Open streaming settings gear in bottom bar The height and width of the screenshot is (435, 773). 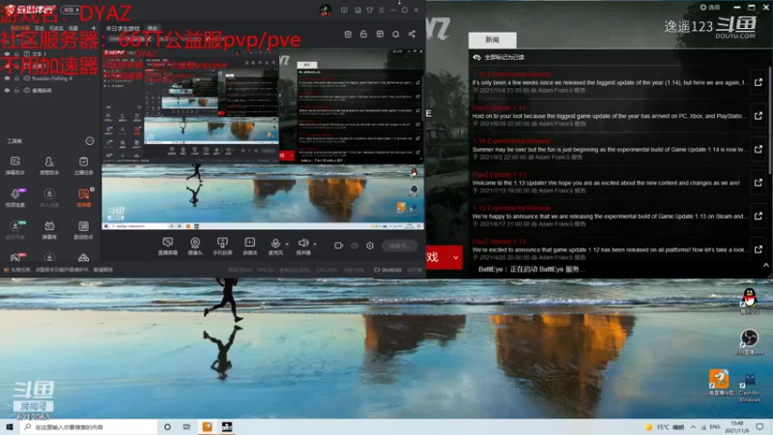(370, 246)
